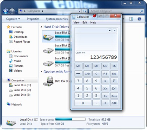Click the Calculator title bar app icon
The image size is (147, 130).
click(x=74, y=17)
